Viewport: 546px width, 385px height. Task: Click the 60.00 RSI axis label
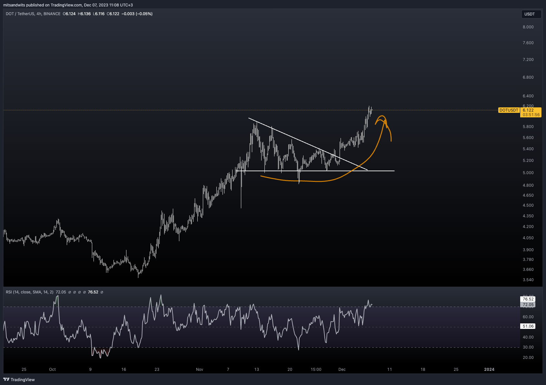(x=528, y=317)
